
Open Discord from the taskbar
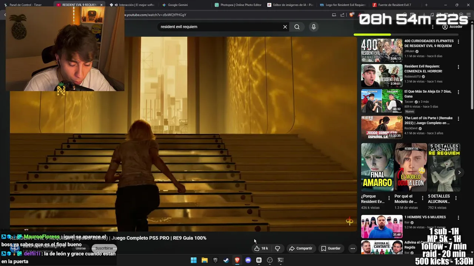pos(248,260)
